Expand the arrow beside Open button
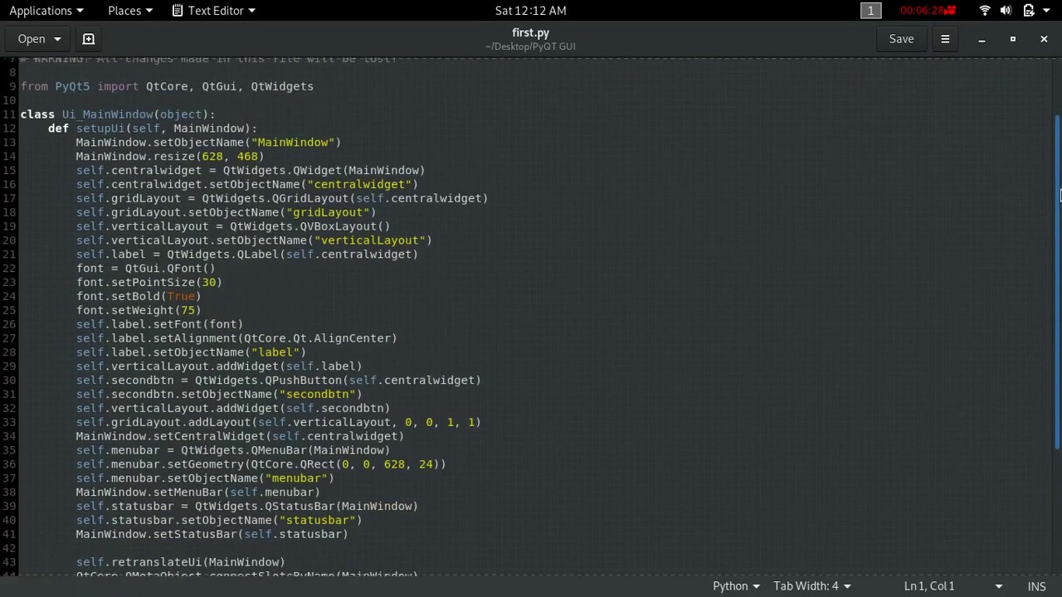 tap(57, 39)
